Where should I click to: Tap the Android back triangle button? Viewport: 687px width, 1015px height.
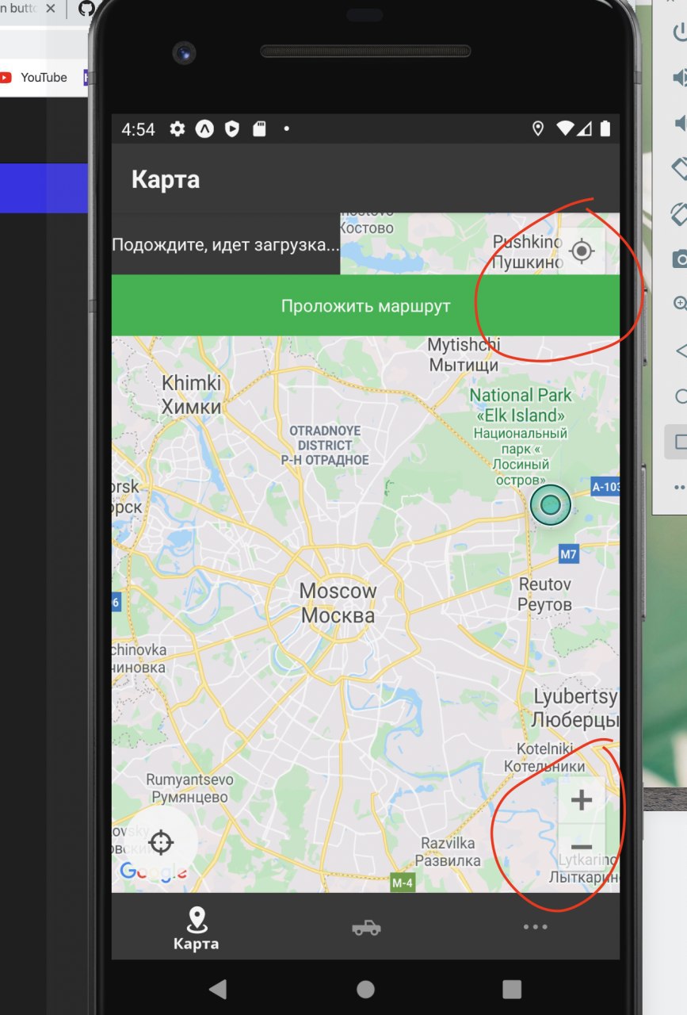217,989
